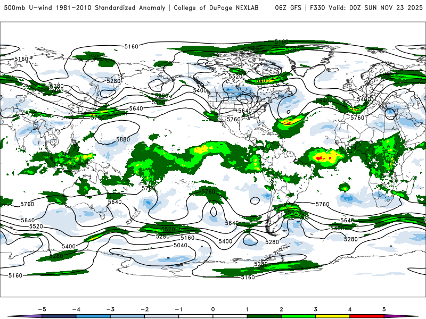The height and width of the screenshot is (319, 426).
Task: Click 'College of DuPage NEXLAB' text
Action: point(216,7)
